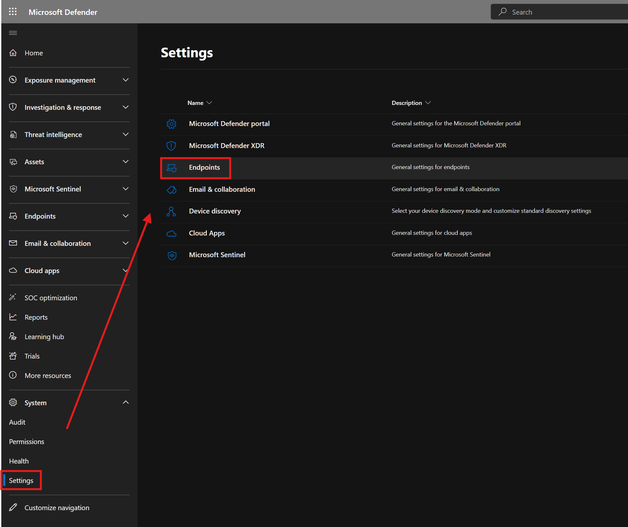Click the Reports chart icon
Screen dimensions: 628x527
click(13, 317)
